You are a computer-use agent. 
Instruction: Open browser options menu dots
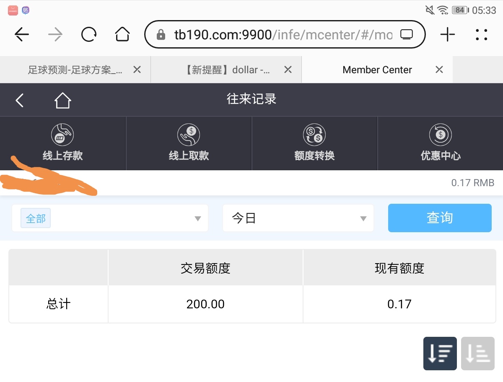(482, 35)
